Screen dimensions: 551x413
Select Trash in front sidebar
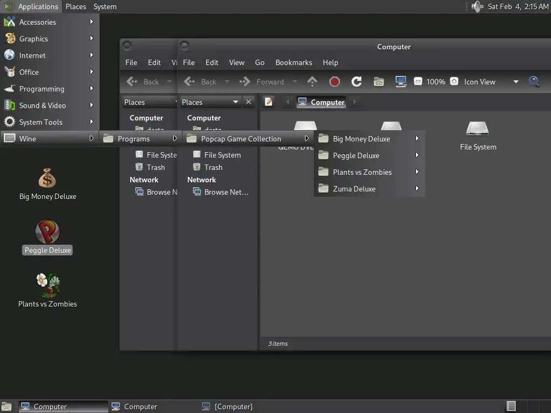coord(208,168)
